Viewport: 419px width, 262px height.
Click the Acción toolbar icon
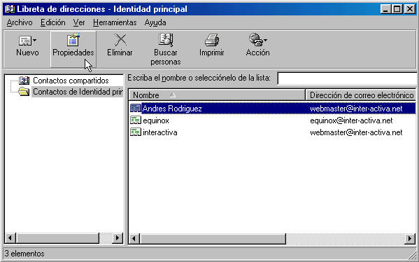(x=255, y=40)
